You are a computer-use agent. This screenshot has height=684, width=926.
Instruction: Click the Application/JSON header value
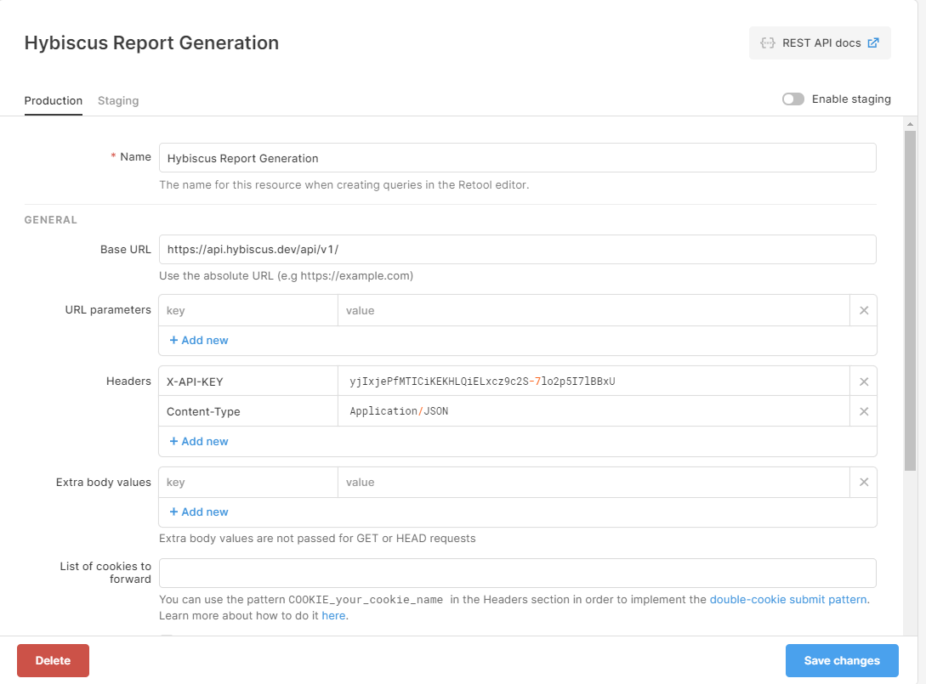pyautogui.click(x=594, y=411)
